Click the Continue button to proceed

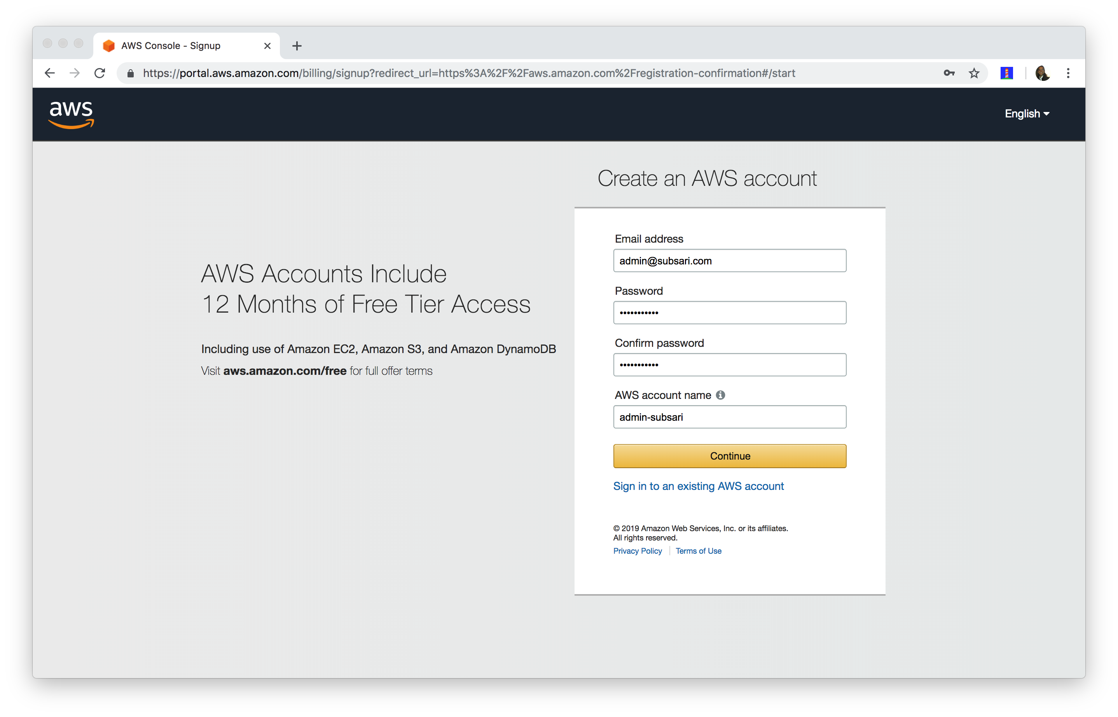coord(729,456)
